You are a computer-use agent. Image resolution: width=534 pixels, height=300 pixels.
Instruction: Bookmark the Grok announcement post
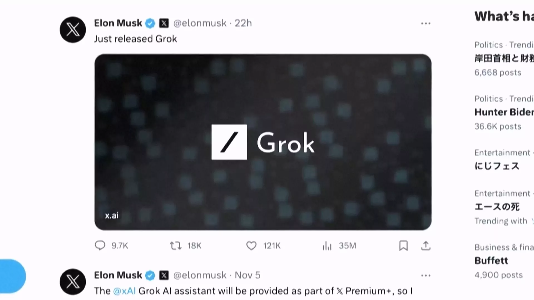pos(403,246)
